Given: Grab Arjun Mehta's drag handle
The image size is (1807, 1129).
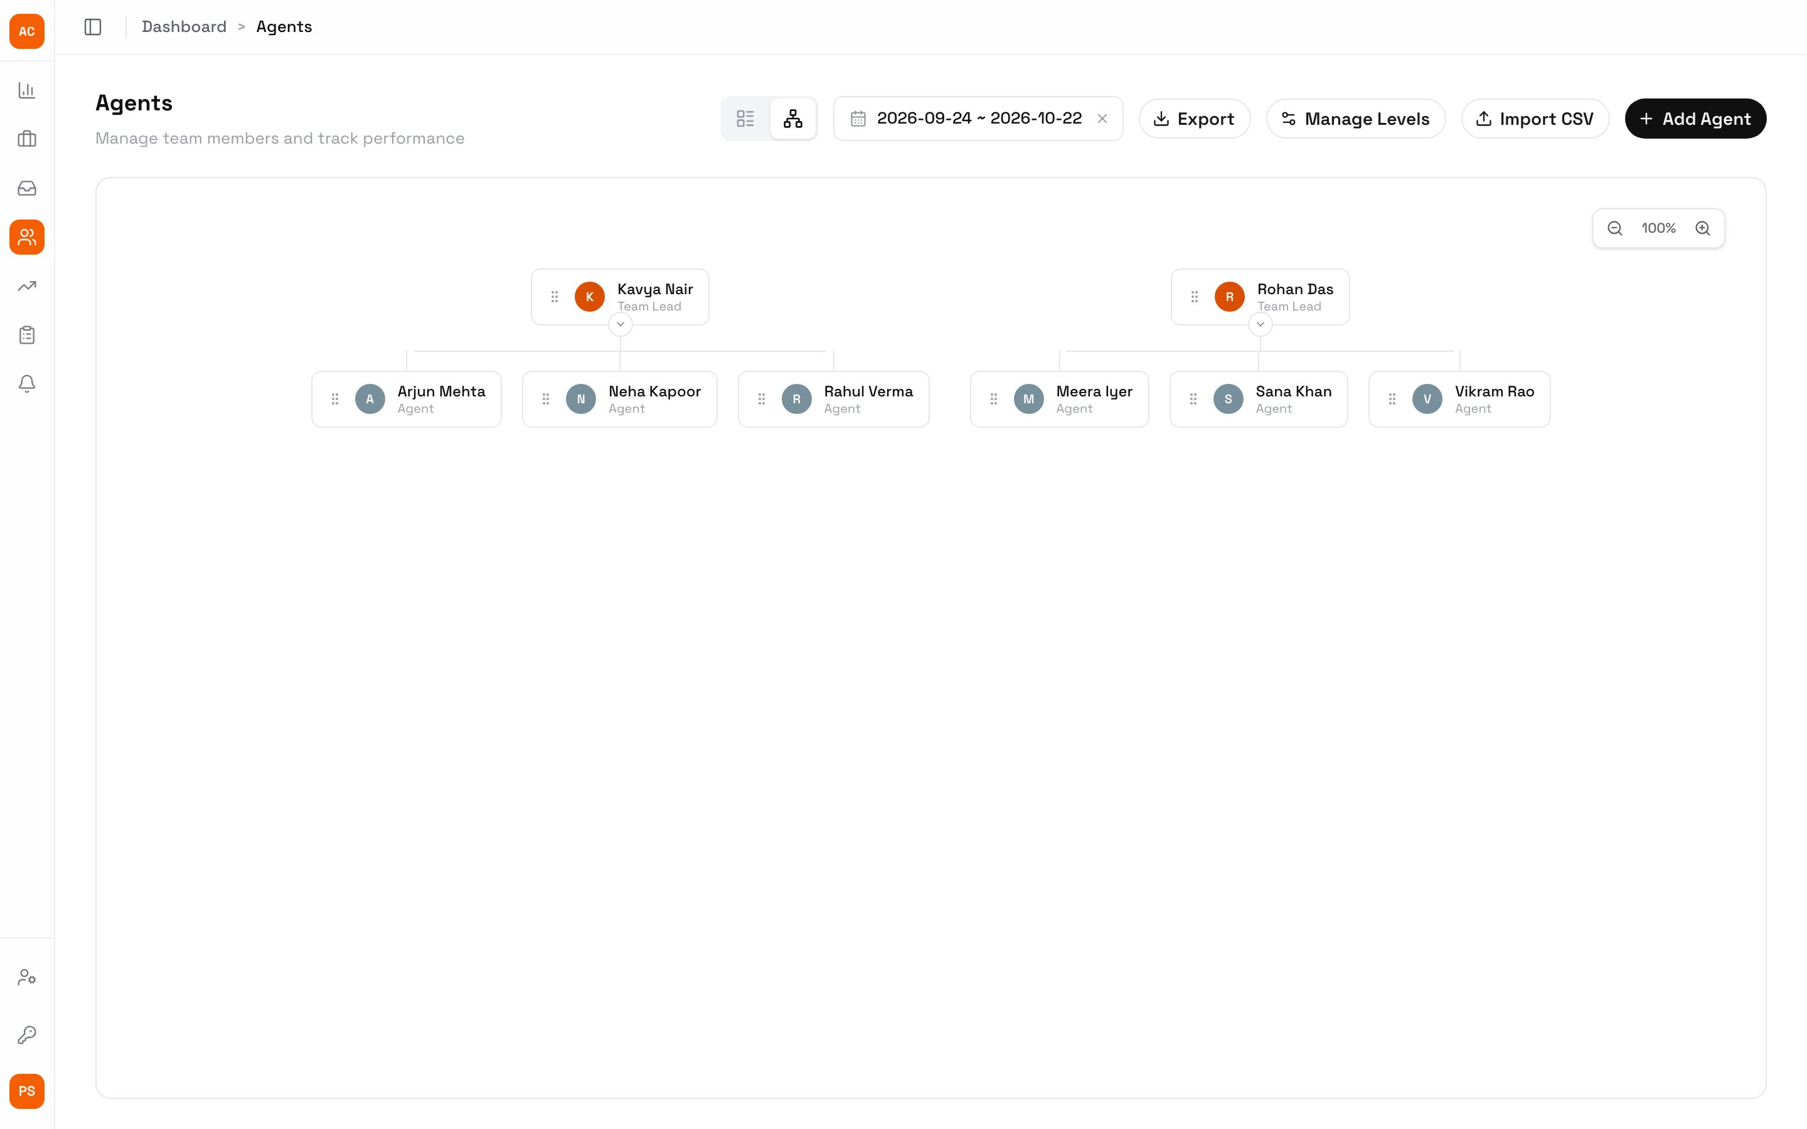Looking at the screenshot, I should (335, 400).
